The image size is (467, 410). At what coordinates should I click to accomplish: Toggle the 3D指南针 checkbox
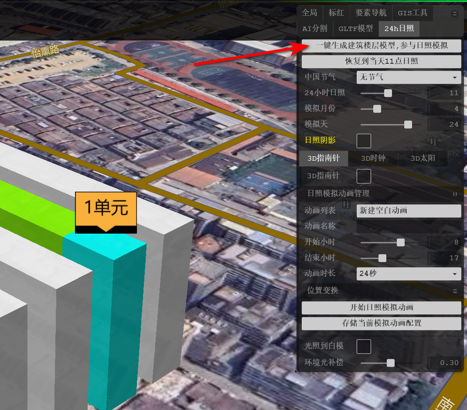(364, 176)
